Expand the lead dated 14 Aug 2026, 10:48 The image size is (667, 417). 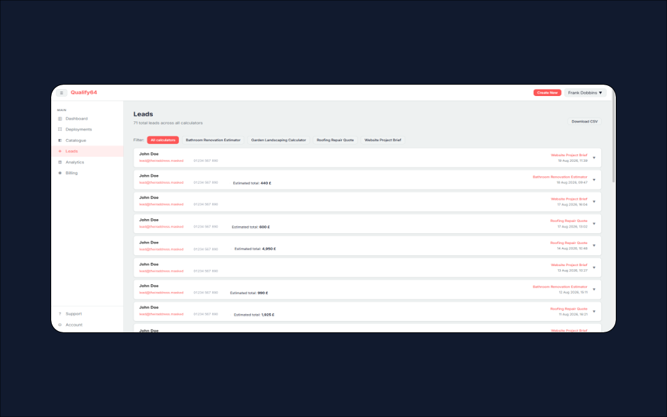pos(594,246)
